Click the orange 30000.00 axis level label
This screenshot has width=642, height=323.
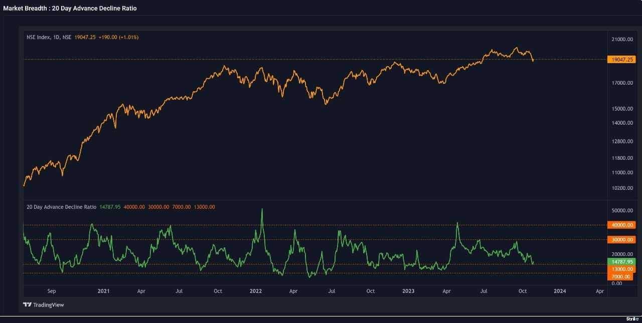620,240
